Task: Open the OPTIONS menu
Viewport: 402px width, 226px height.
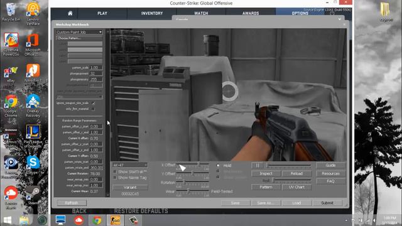Action: [x=300, y=13]
